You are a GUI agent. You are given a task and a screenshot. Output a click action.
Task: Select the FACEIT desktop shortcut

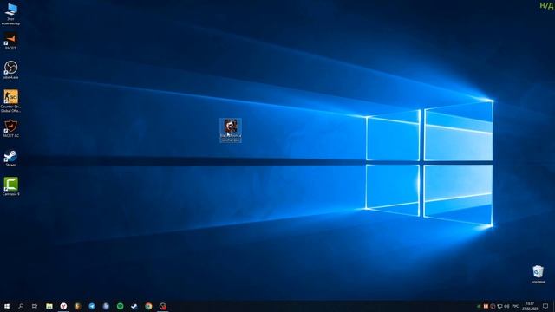click(x=10, y=41)
